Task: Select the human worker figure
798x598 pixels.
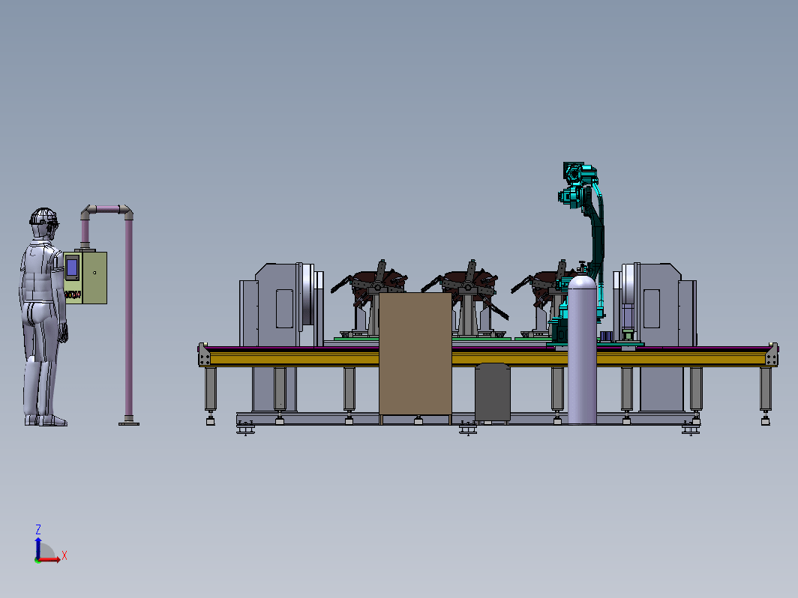Action: coord(43,317)
